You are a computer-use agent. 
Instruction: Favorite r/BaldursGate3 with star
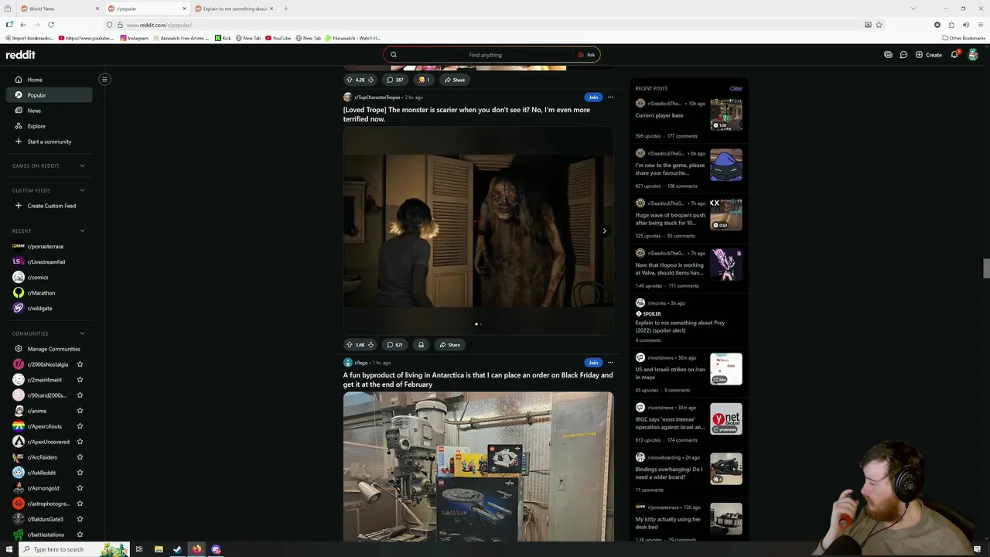coord(80,519)
